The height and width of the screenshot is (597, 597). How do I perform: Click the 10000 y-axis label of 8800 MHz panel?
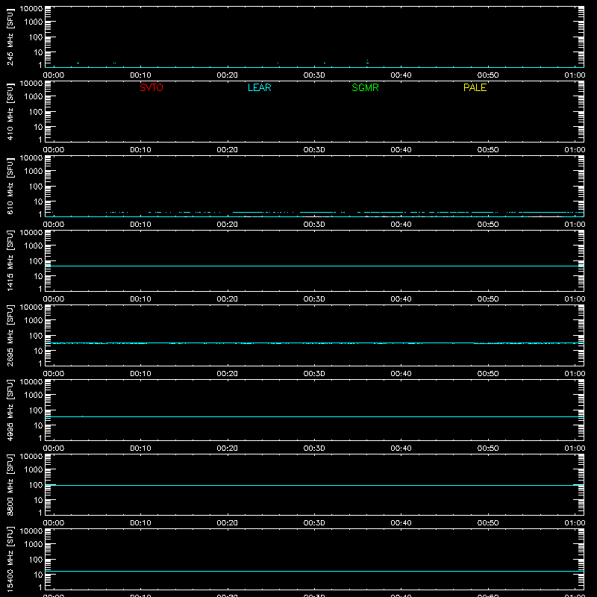pos(31,457)
